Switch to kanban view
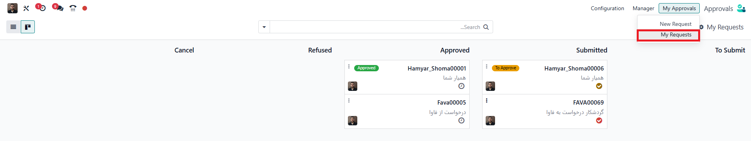 click(x=28, y=27)
